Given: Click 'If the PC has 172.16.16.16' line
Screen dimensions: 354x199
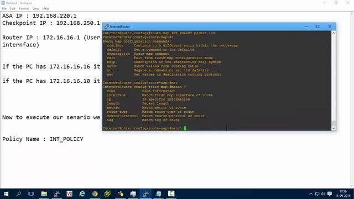Looking at the screenshot, I should coord(51,66).
